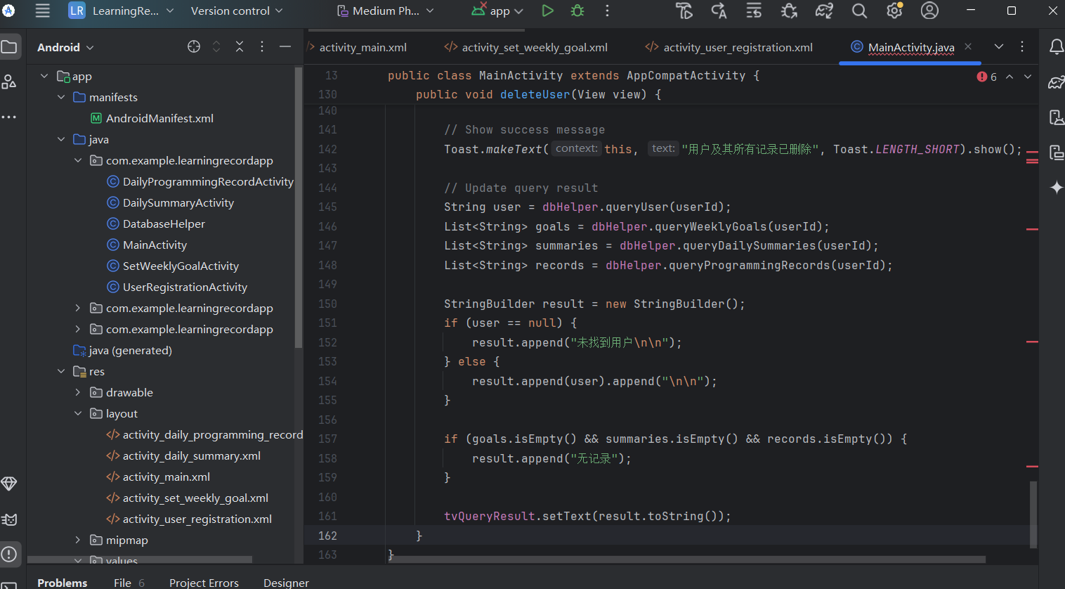Switch to activity_set_weekly_goal.xml editor tab
Image resolution: width=1065 pixels, height=589 pixels.
coord(534,47)
